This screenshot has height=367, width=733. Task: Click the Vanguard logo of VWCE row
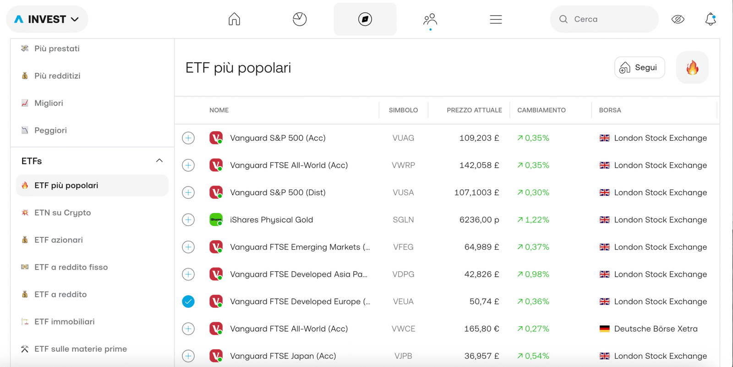[216, 329]
